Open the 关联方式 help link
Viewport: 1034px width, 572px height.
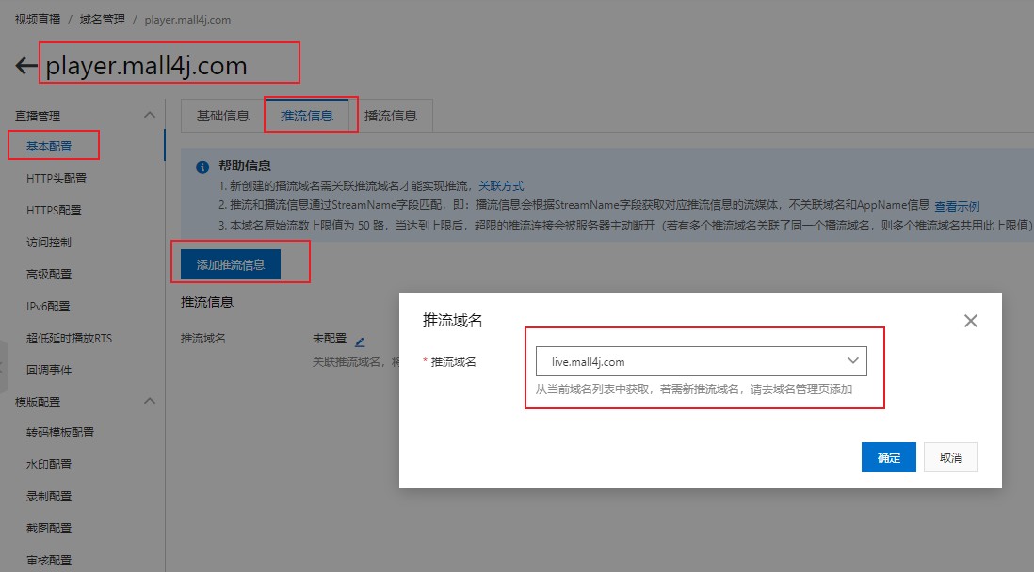coord(501,186)
